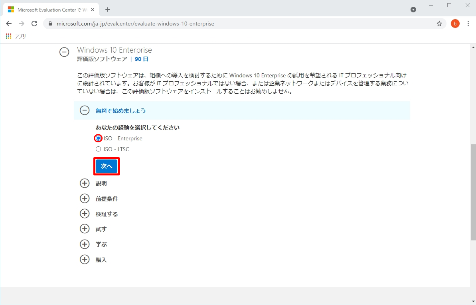Close the Microsoft Evaluation Center tab
Screen dimensions: 476x305
93,10
